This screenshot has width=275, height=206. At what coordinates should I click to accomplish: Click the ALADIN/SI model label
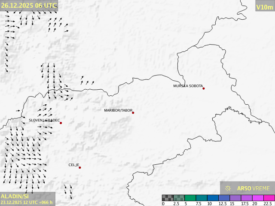[x=15, y=196]
